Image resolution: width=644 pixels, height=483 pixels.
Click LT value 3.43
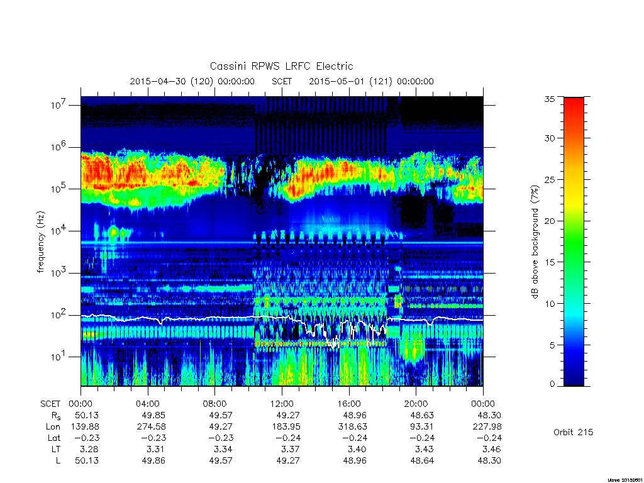tap(425, 449)
